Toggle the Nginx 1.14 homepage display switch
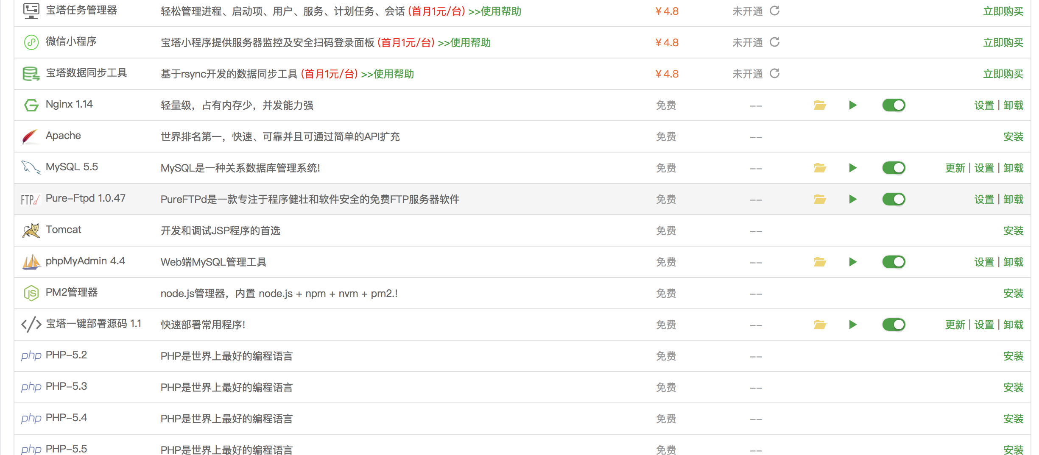 pyautogui.click(x=894, y=105)
